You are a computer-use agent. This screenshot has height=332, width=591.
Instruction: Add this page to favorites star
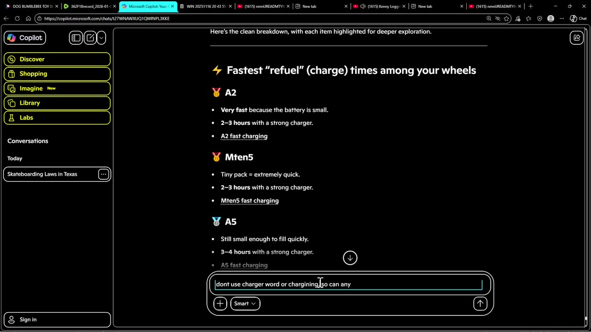coord(507,18)
